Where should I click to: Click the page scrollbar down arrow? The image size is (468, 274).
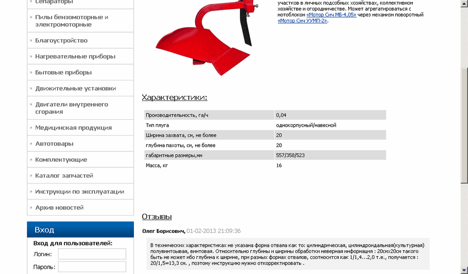tap(464, 270)
